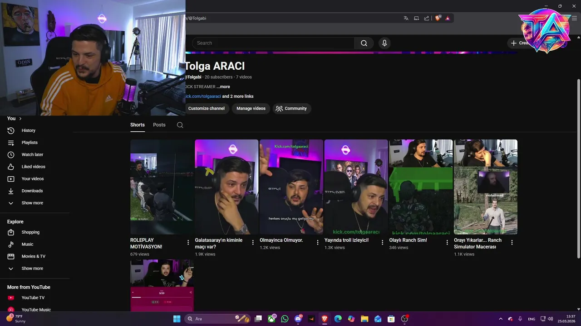Open options for ROLEPLAY MOTİVASYON! short

point(188,243)
